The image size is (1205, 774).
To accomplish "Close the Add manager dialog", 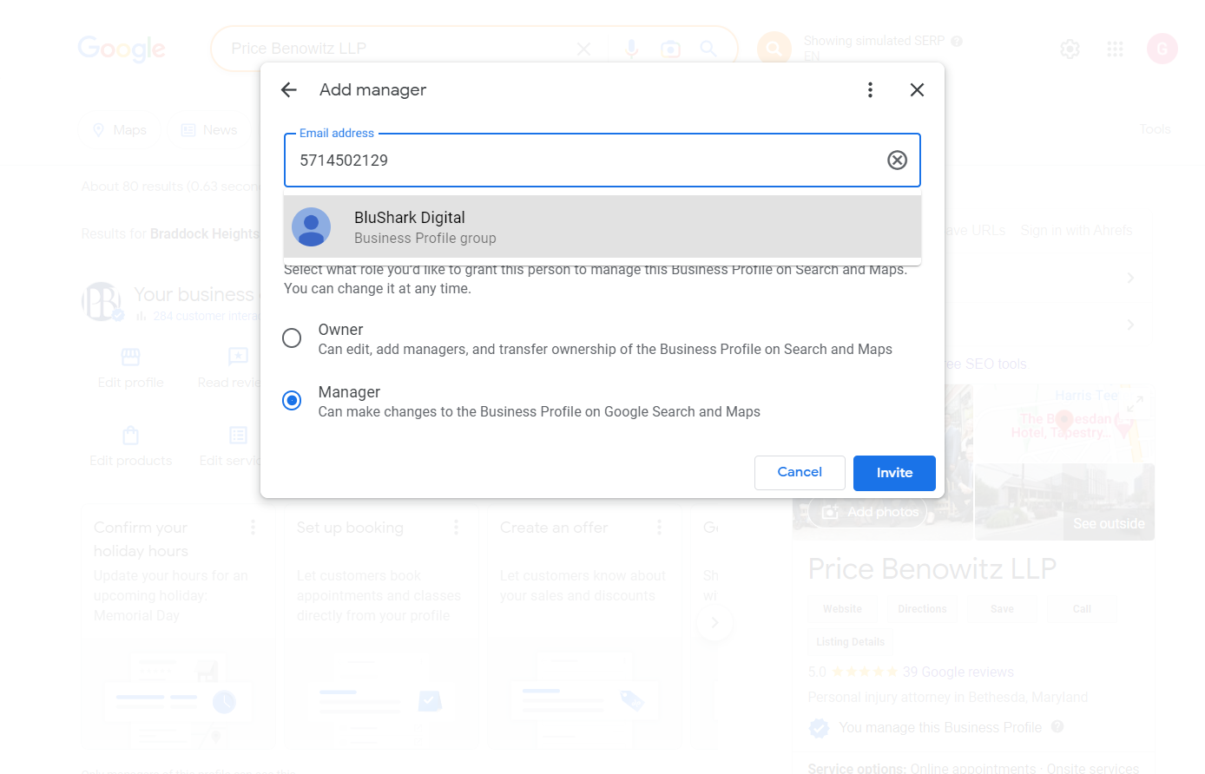I will coord(917,90).
